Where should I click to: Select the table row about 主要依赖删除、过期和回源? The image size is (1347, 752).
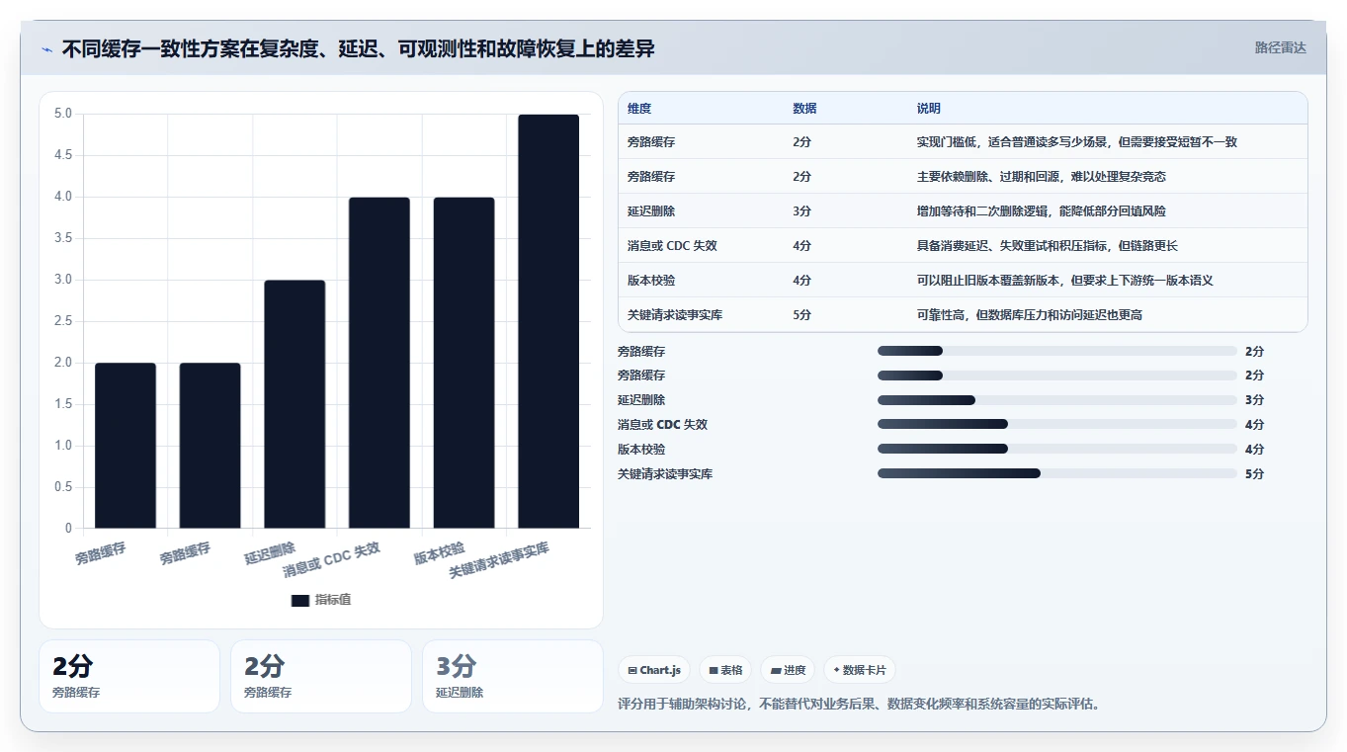click(x=963, y=177)
